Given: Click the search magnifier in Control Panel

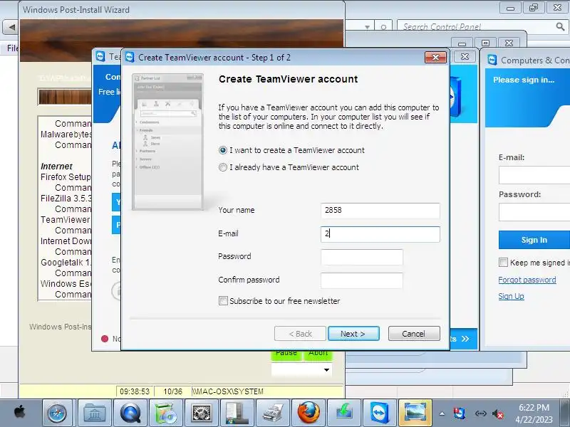Looking at the screenshot, I should [x=560, y=26].
